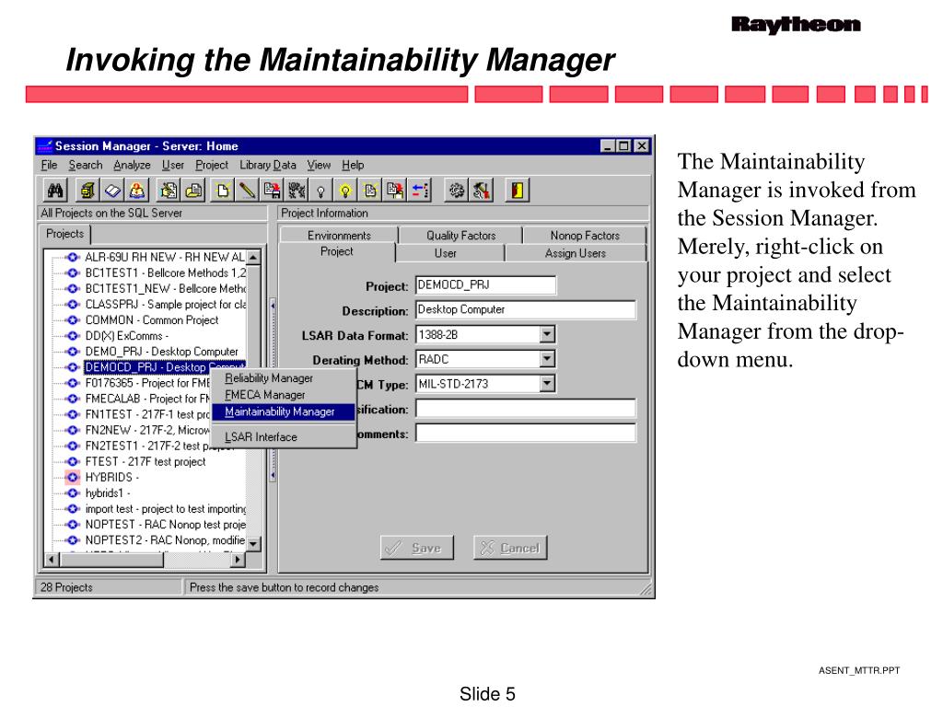Click the open book toolbar icon

[x=112, y=191]
